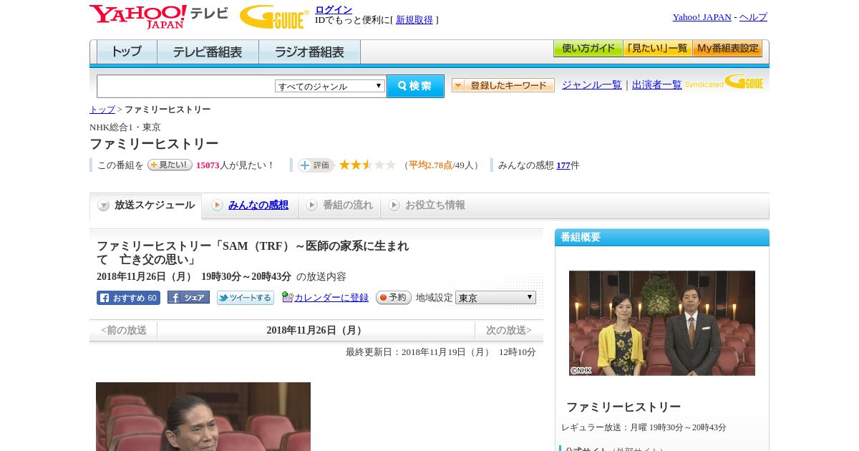
Task: Click the 番組の流れ tab play icon
Action: coord(311,205)
